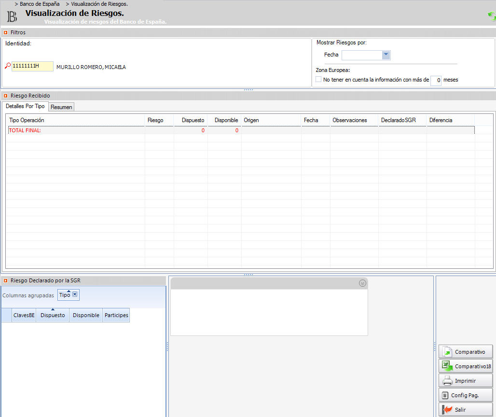Collapse the Riesgo Recibido section
Viewport: 496px width, 417px height.
point(5,96)
